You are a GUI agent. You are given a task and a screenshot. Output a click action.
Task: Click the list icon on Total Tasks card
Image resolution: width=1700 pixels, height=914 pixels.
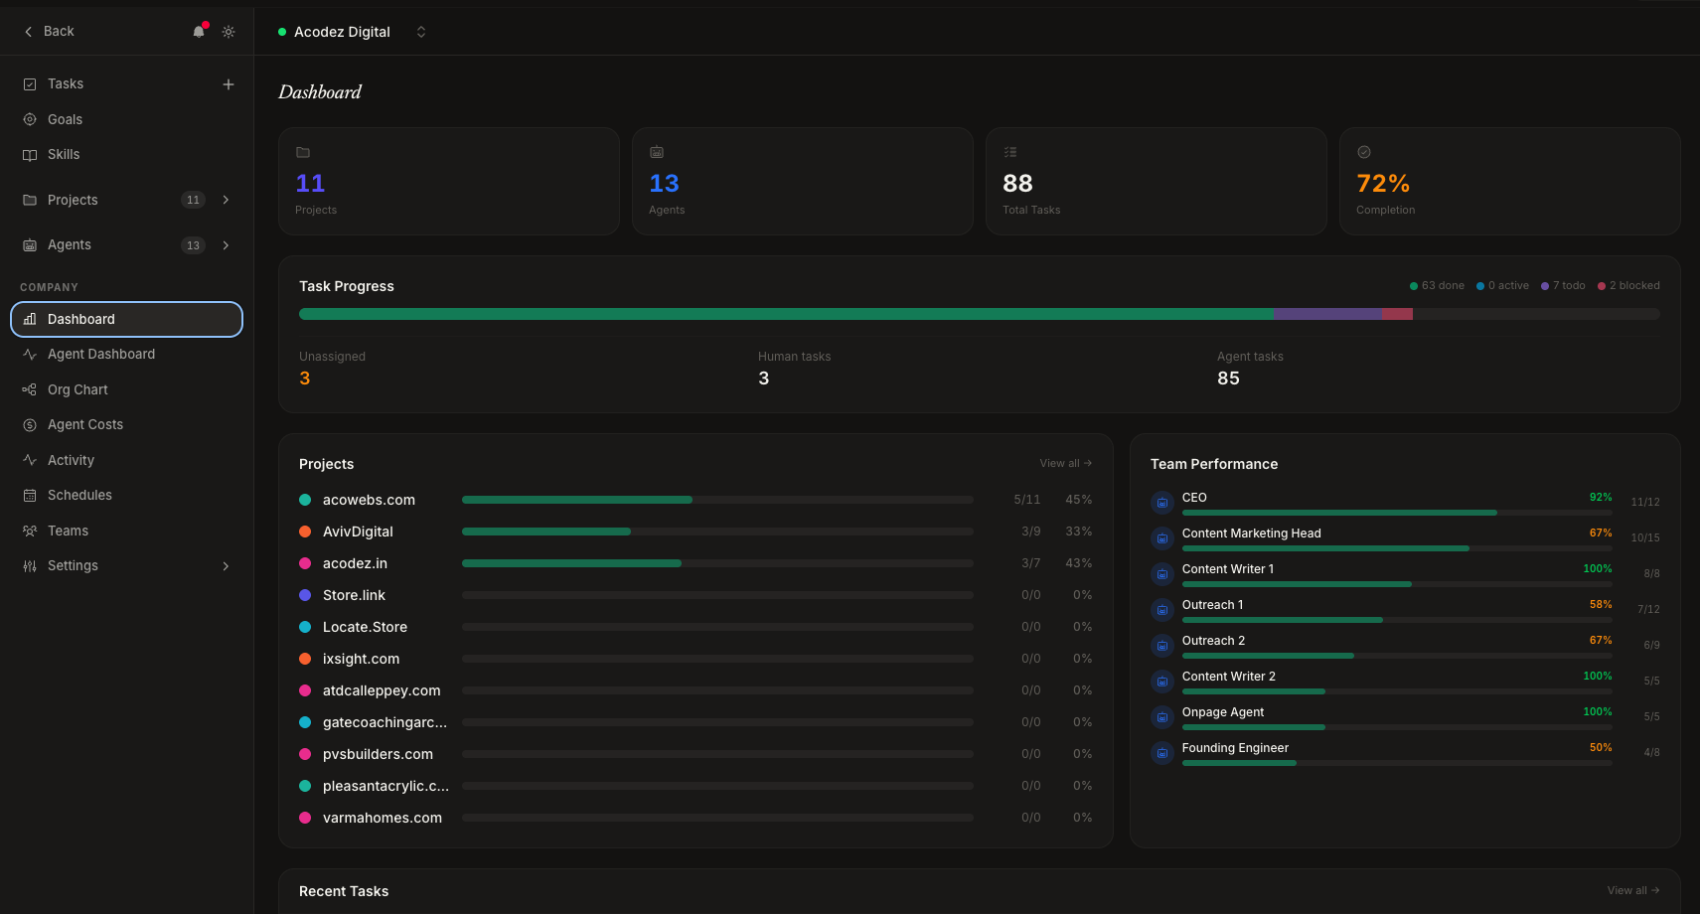pos(1010,152)
